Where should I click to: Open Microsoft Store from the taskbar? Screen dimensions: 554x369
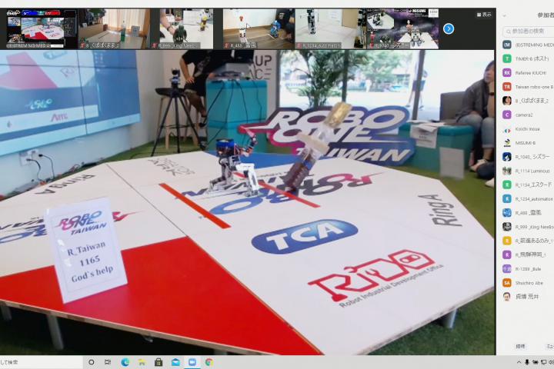coord(159,362)
